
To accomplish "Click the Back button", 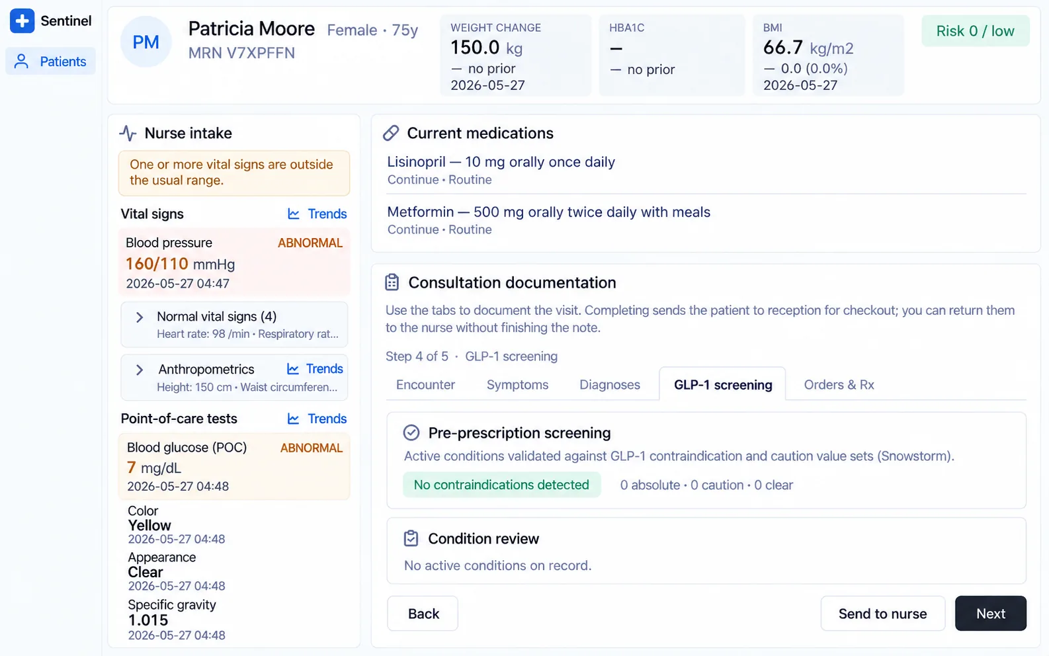I will 423,614.
